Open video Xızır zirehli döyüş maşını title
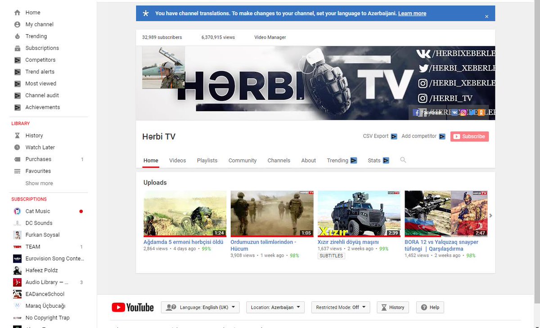Screen dimensions: 540x328 (348, 242)
